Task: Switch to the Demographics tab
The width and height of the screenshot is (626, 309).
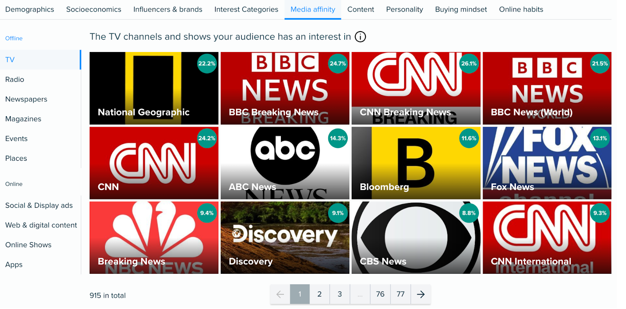Action: [x=30, y=9]
